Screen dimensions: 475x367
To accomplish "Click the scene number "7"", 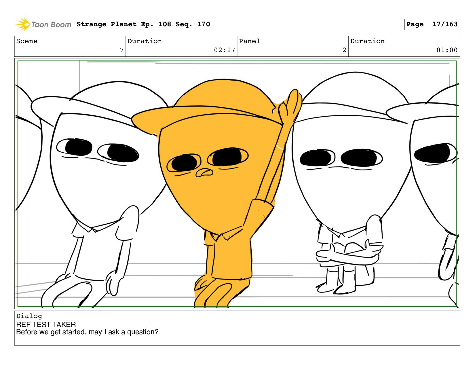I will 122,50.
